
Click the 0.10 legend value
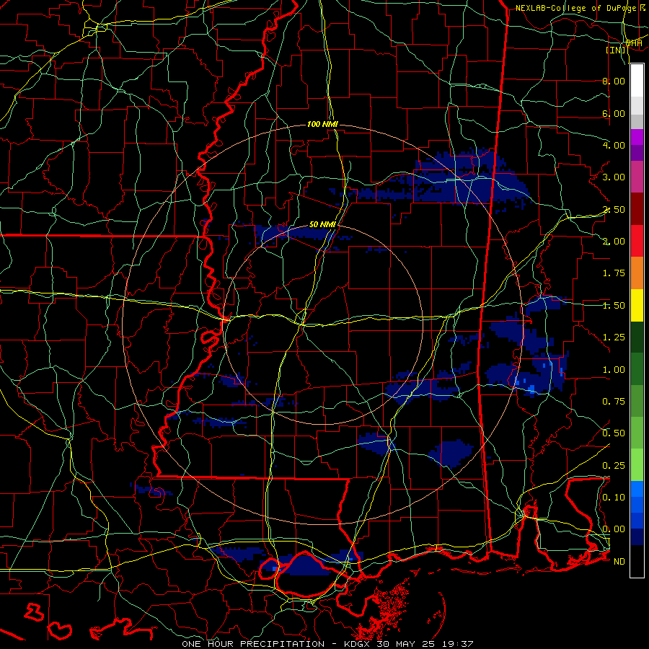tap(614, 498)
